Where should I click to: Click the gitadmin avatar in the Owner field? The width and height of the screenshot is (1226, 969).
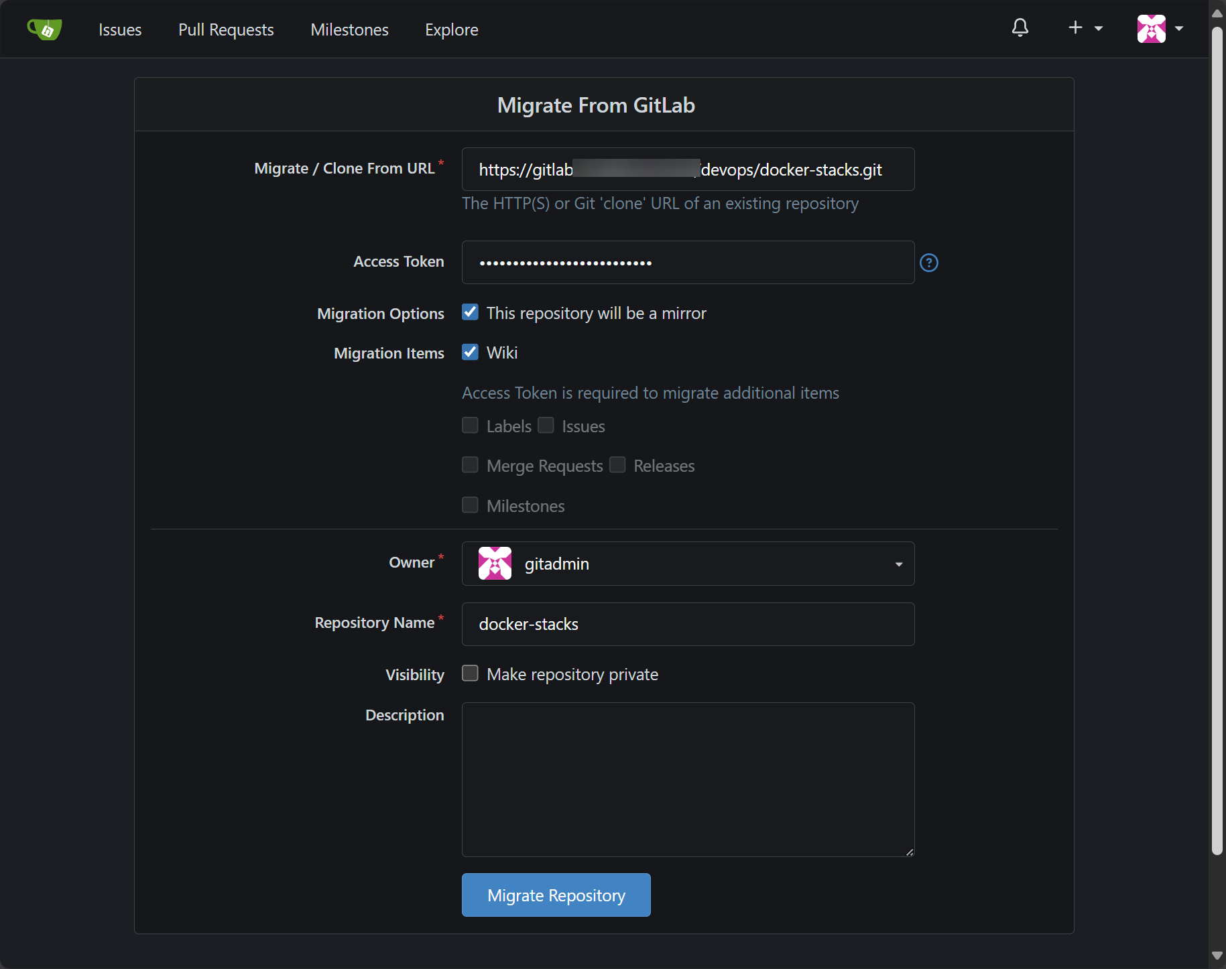coord(495,564)
